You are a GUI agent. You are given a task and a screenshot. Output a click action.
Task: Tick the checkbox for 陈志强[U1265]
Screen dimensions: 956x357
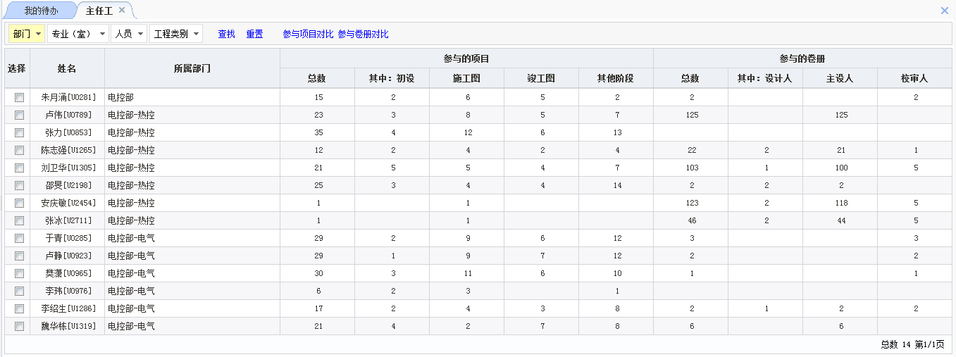coord(19,150)
